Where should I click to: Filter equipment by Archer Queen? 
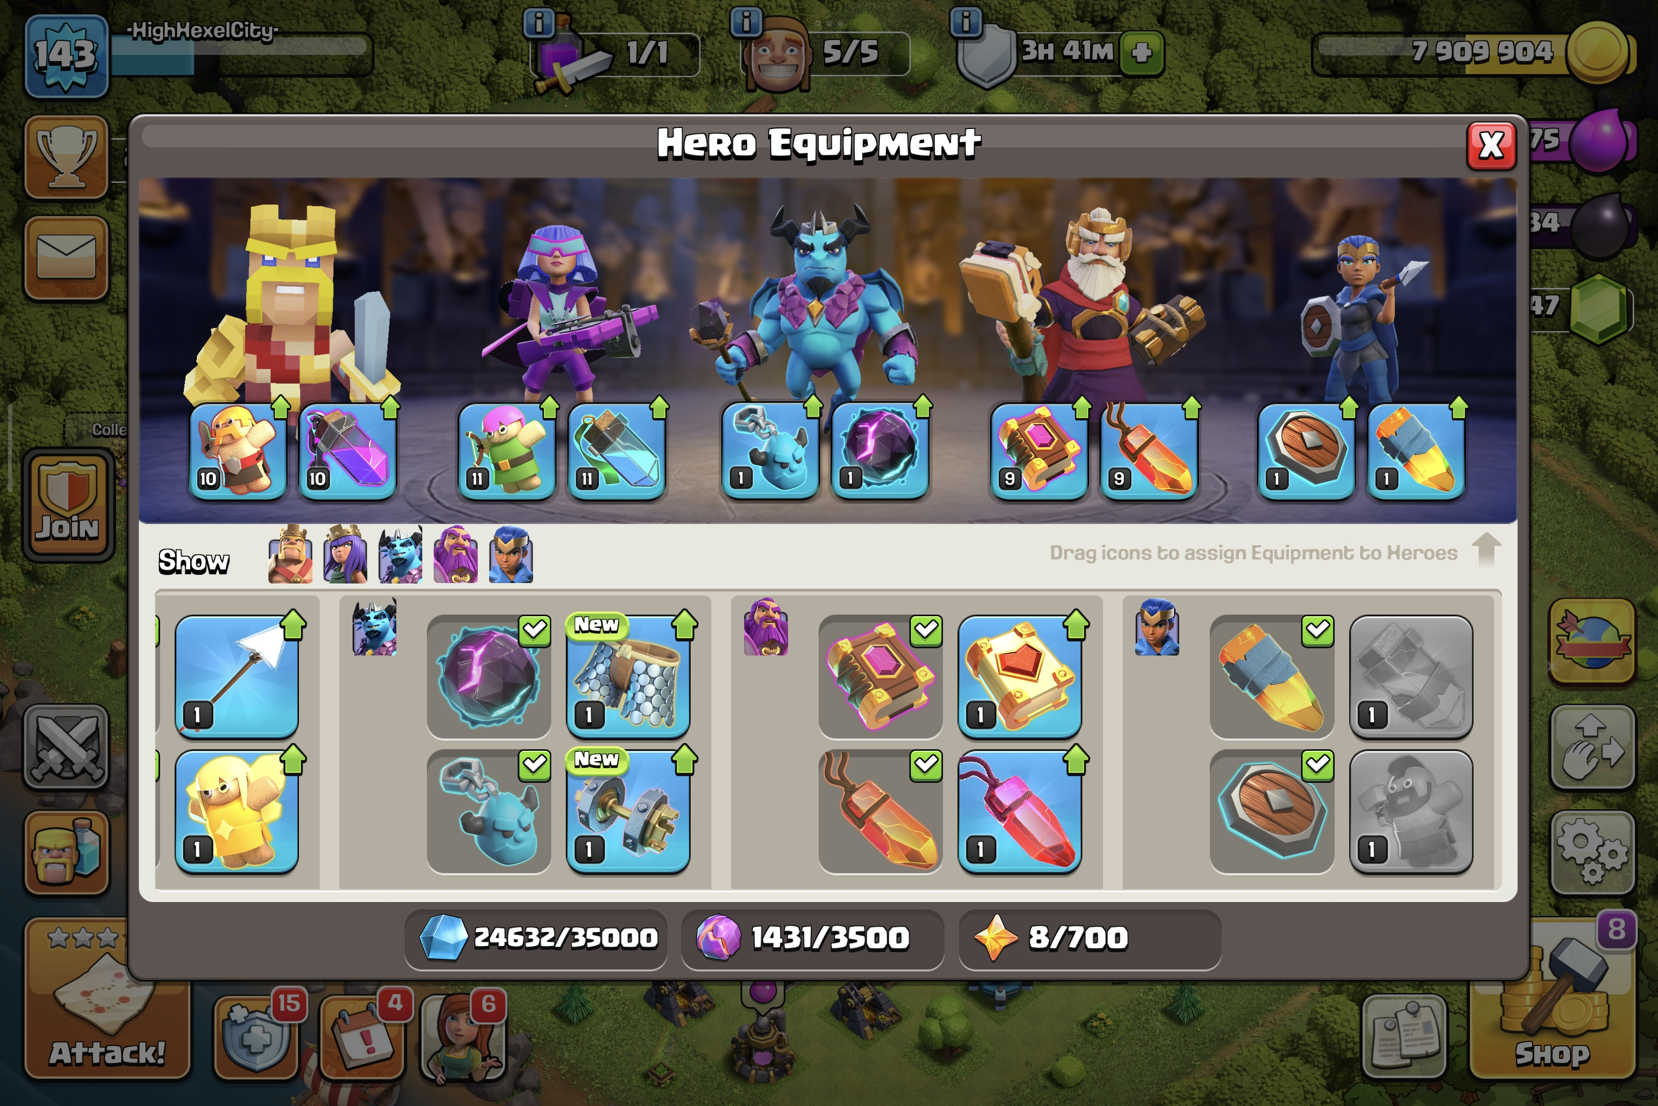tap(345, 555)
